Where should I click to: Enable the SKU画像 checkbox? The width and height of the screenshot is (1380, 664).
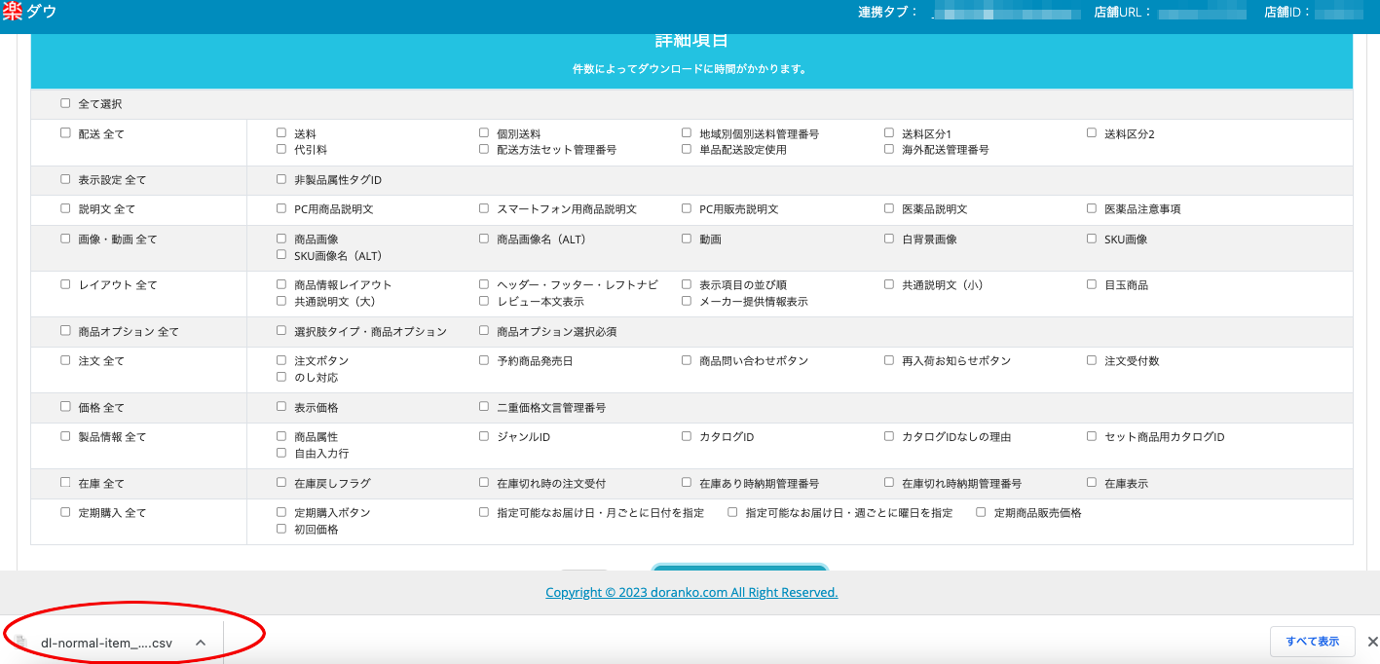pos(1091,238)
